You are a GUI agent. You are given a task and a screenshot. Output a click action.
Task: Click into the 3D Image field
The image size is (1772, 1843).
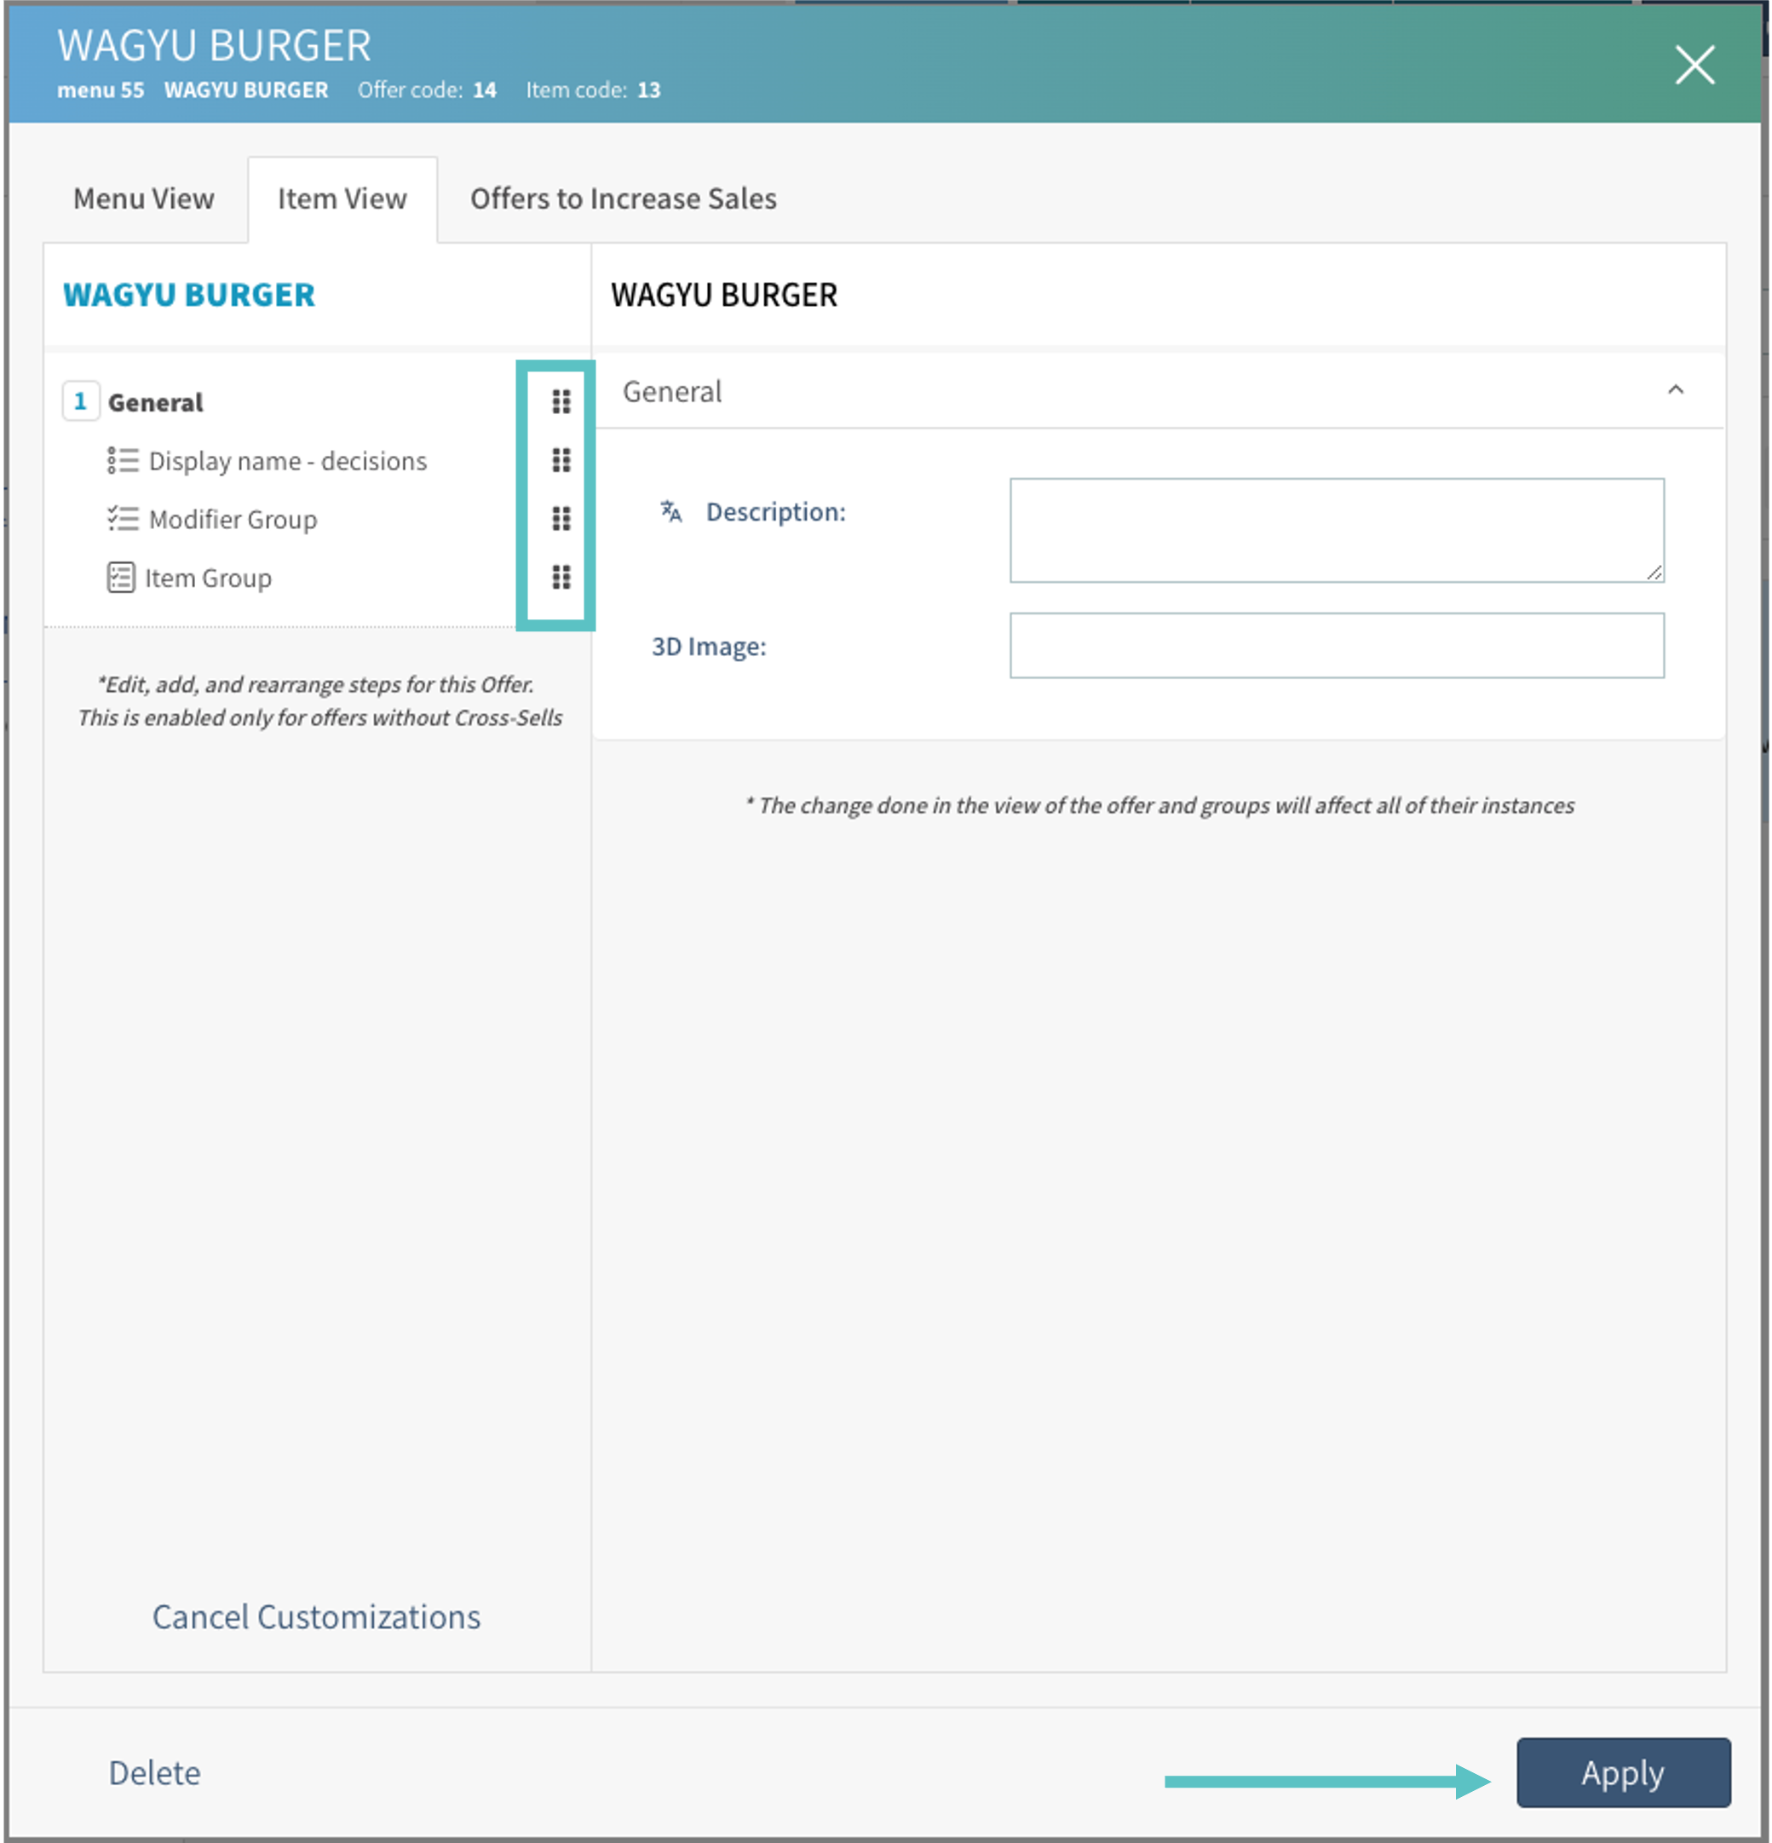pos(1336,645)
